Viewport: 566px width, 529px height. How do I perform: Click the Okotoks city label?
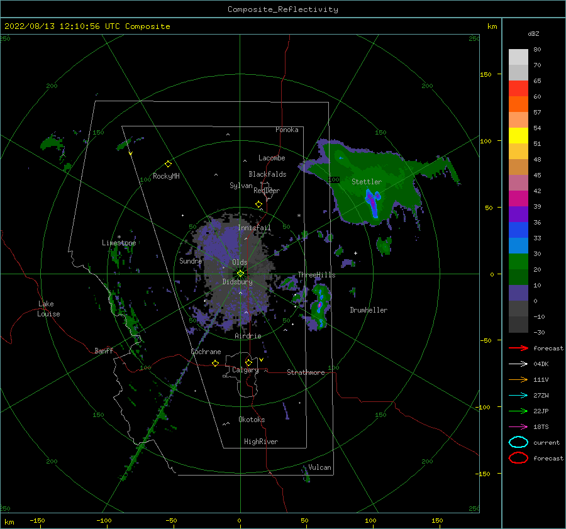(252, 420)
